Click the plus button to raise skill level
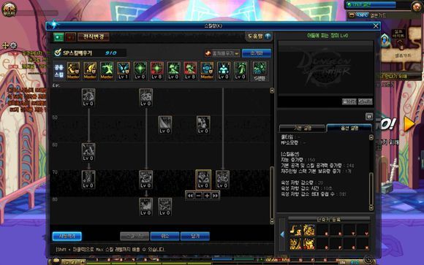Viewport: 424px width, 265px height. pyautogui.click(x=207, y=196)
